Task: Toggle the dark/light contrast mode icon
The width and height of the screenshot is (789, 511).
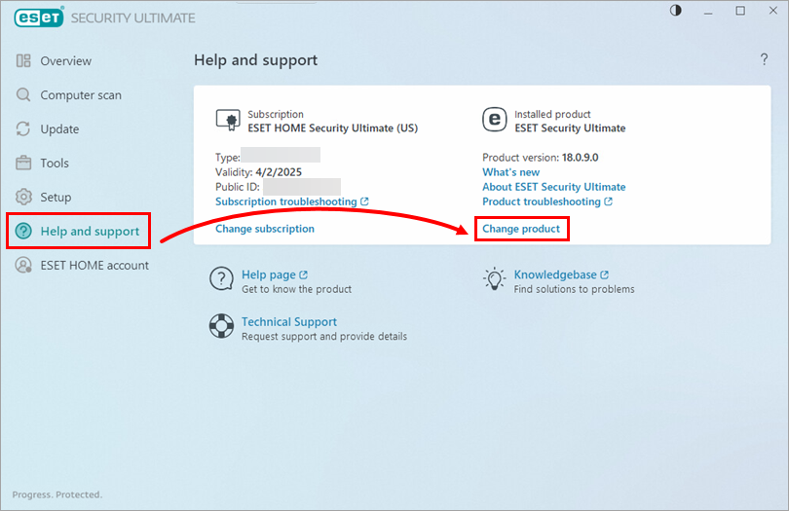Action: [676, 11]
